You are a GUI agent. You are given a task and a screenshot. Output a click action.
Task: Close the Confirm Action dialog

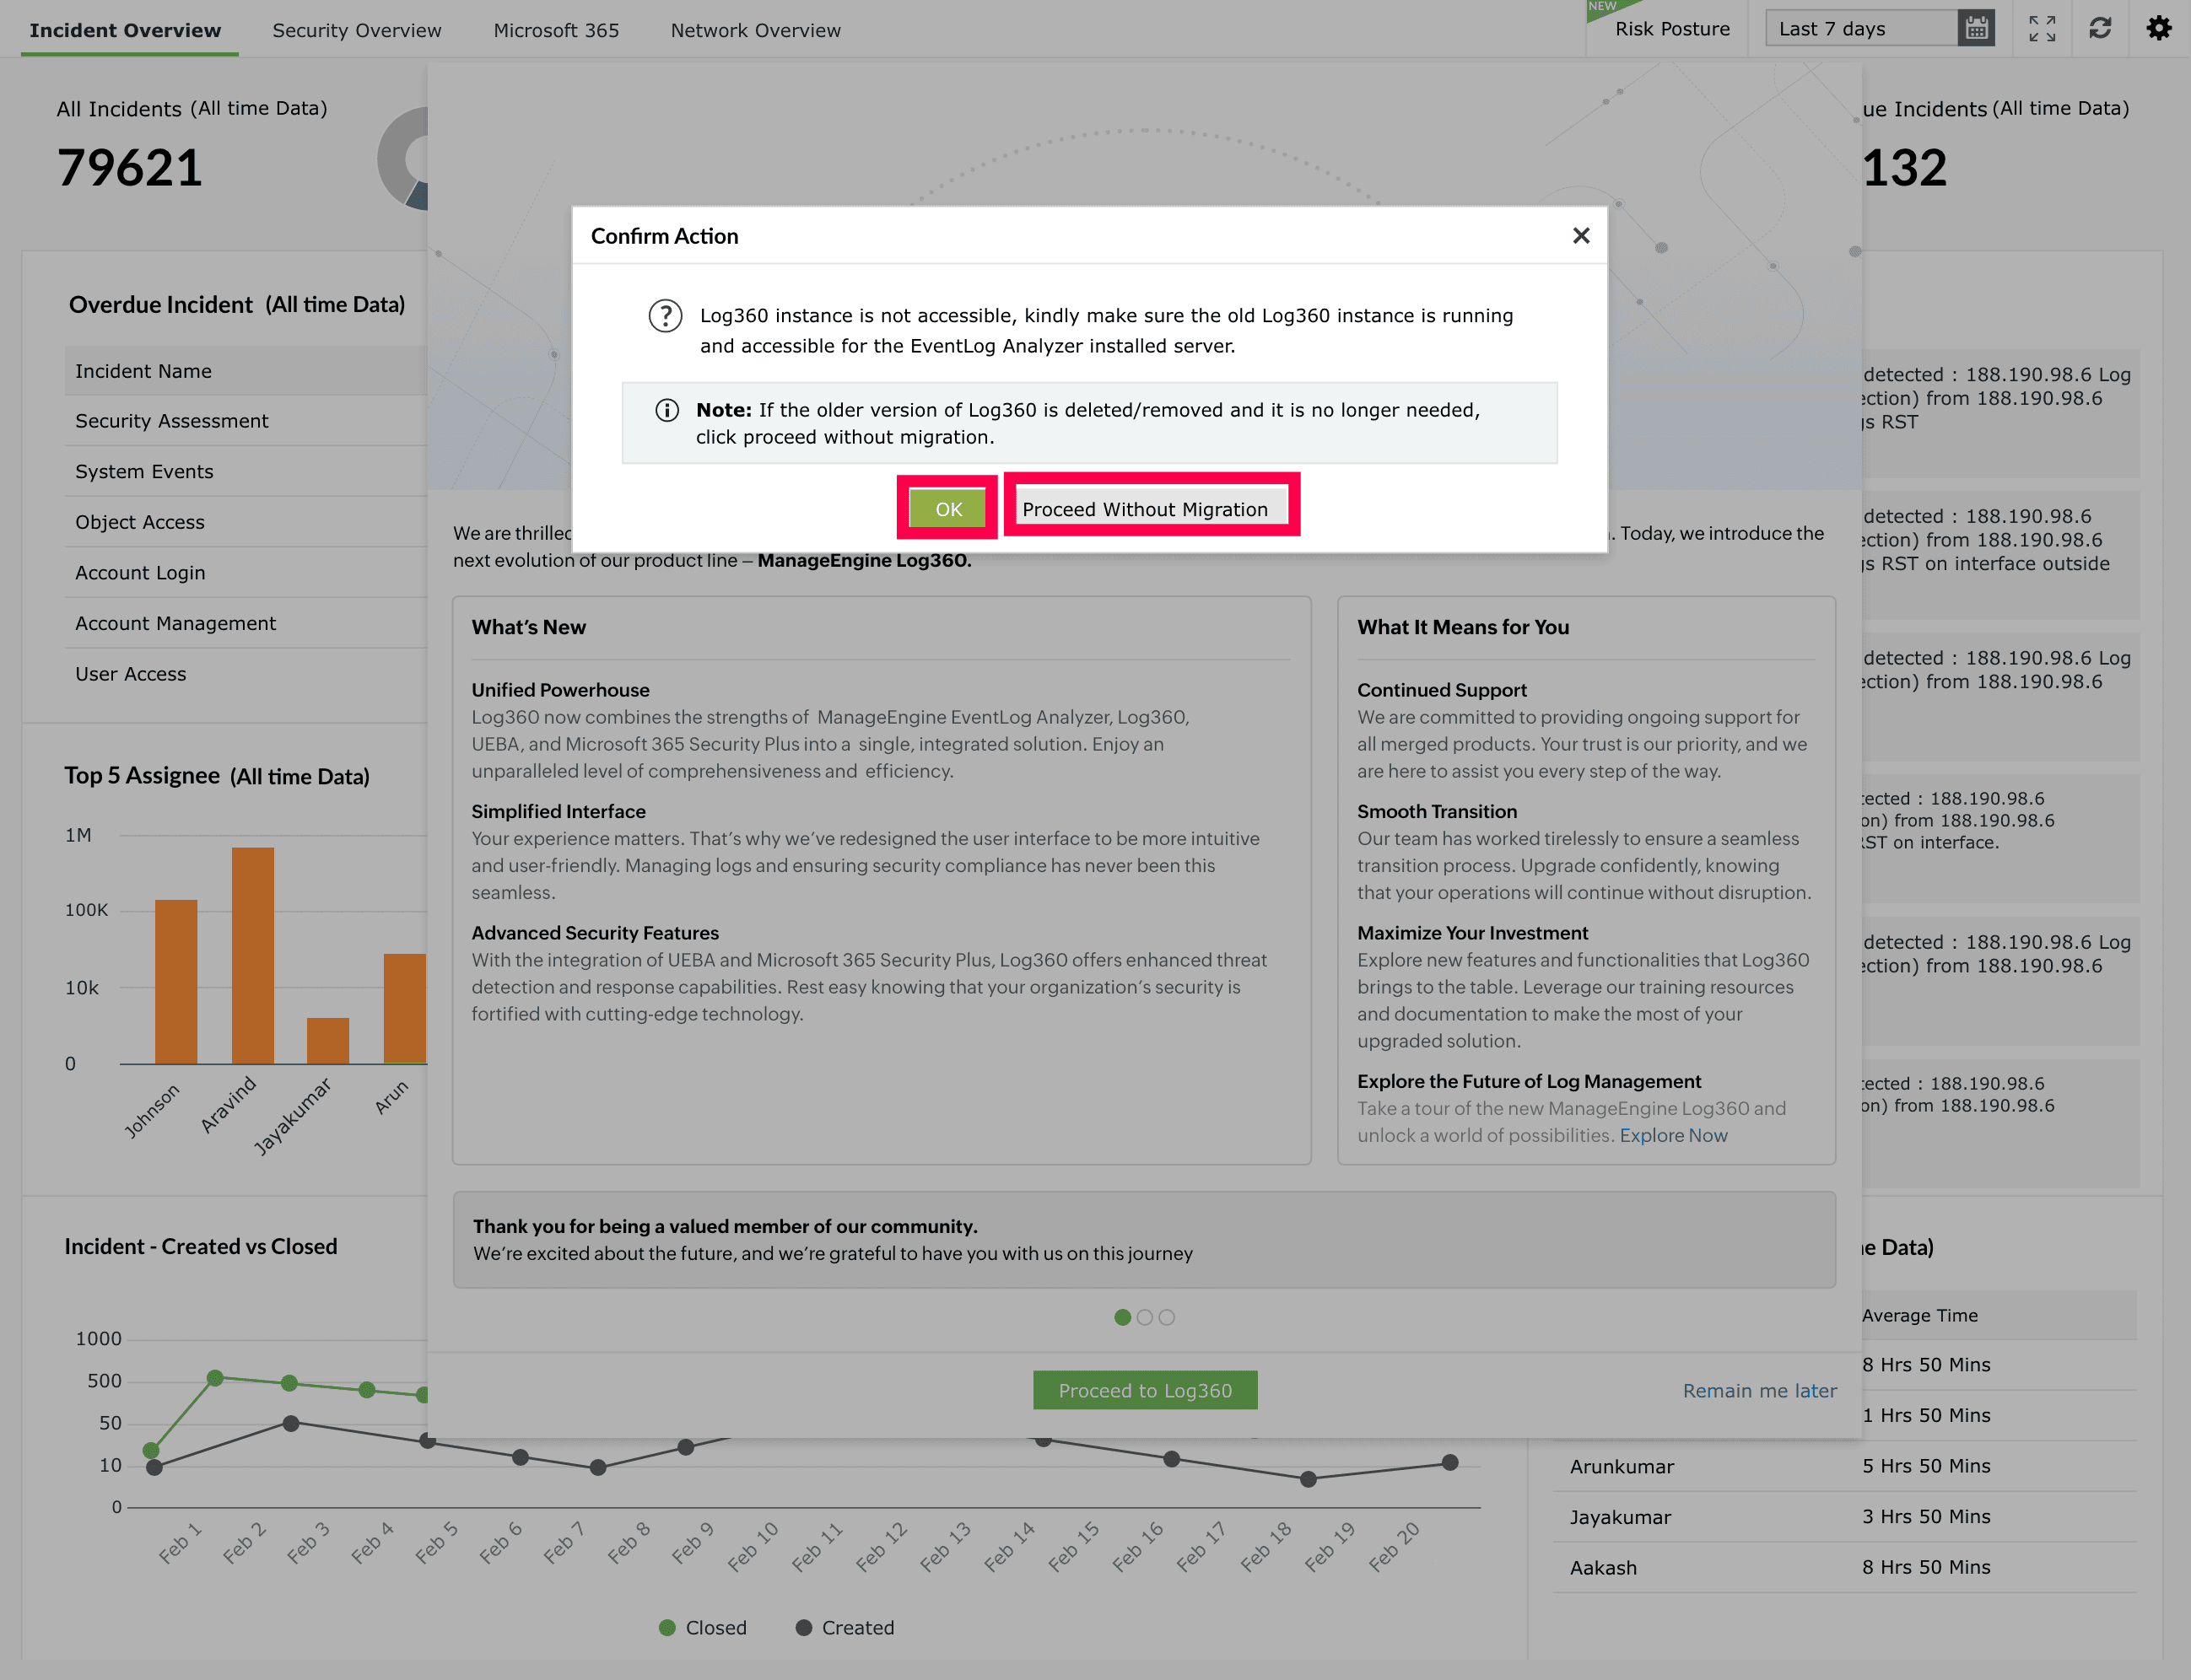coord(1581,235)
